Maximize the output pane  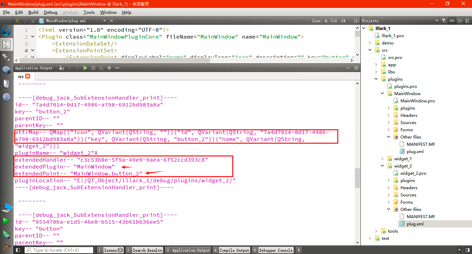click(x=348, y=68)
